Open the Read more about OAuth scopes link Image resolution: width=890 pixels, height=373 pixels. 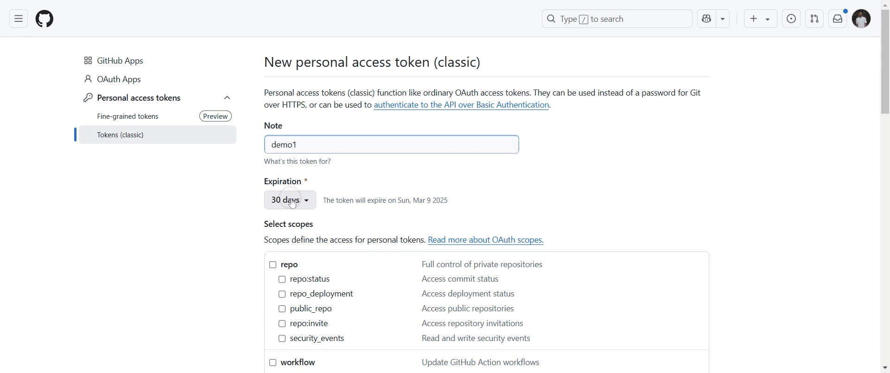(485, 240)
